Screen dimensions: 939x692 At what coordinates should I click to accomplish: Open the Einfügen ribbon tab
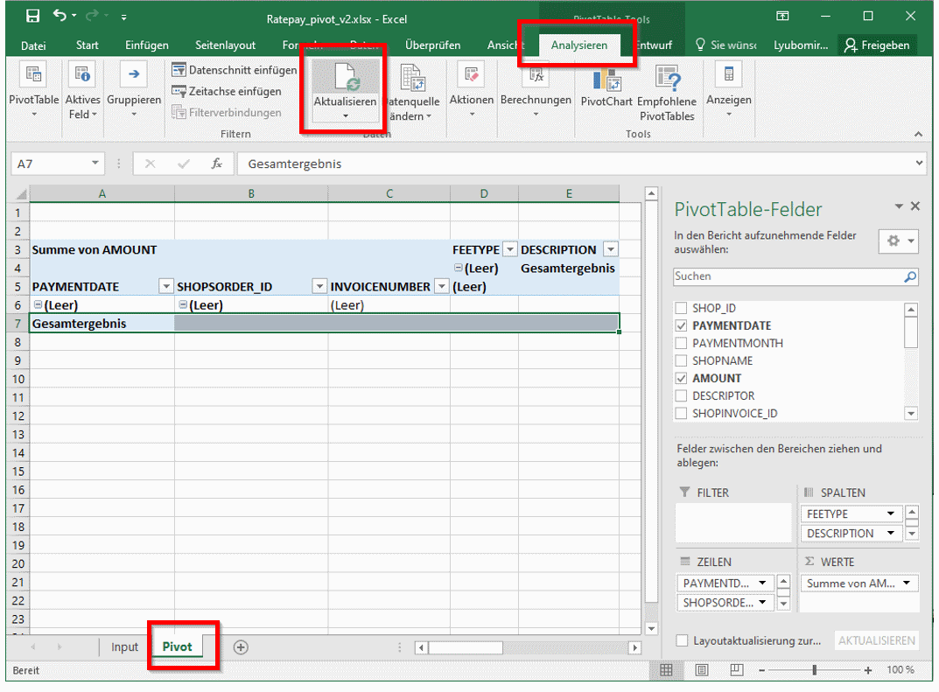[x=147, y=45]
